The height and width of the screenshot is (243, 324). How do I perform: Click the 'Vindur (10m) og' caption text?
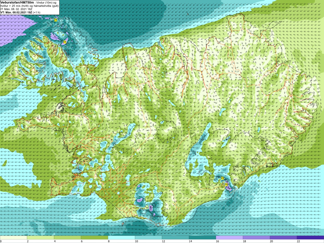(46, 3)
